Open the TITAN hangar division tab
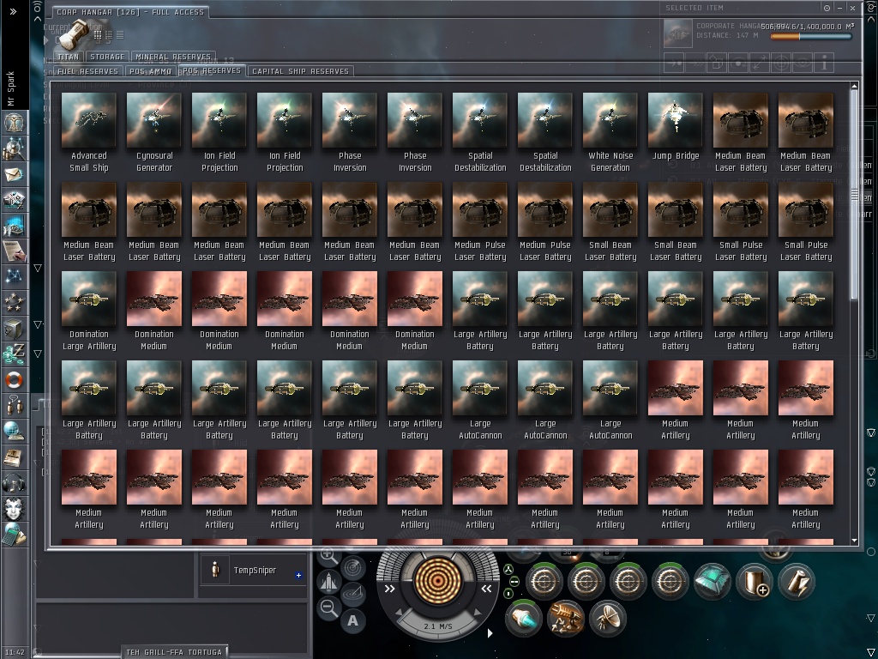Screen dimensions: 878x659 (69, 57)
